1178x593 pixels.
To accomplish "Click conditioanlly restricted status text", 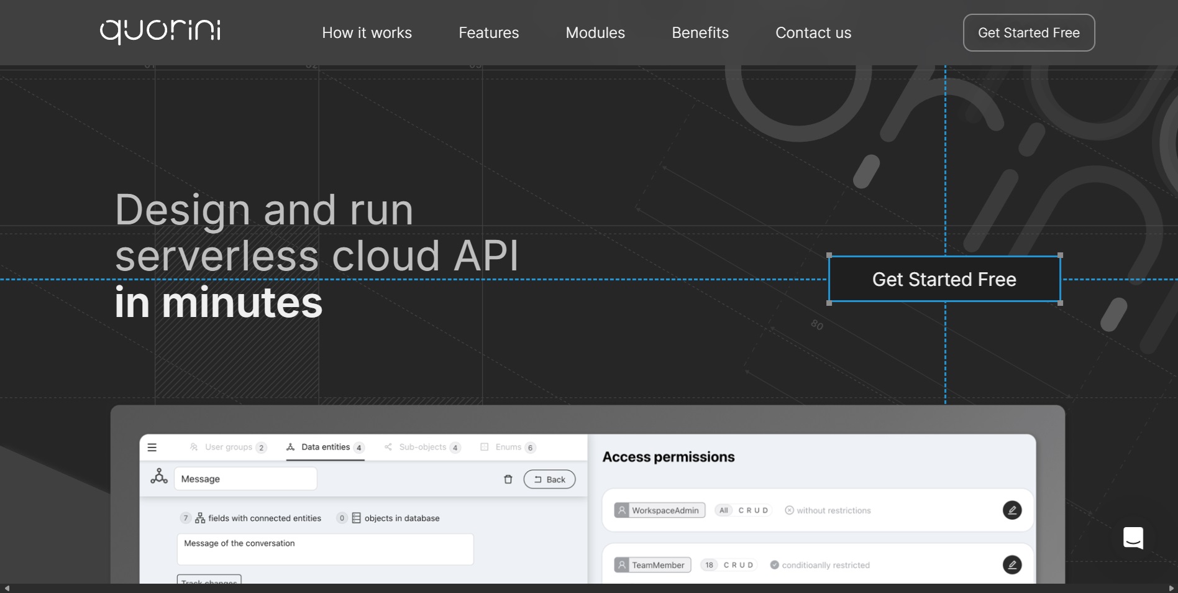I will point(826,565).
